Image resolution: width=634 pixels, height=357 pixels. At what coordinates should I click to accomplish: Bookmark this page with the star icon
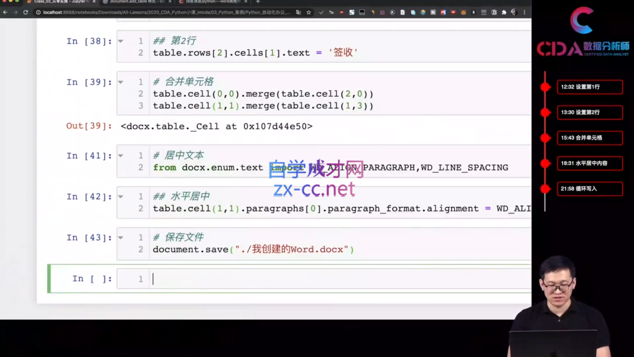pos(309,12)
